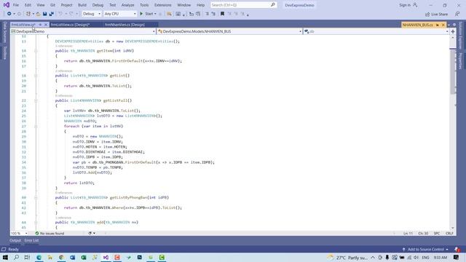Click the Ln 11 line indicator
This screenshot has width=466, height=262.
click(408, 234)
